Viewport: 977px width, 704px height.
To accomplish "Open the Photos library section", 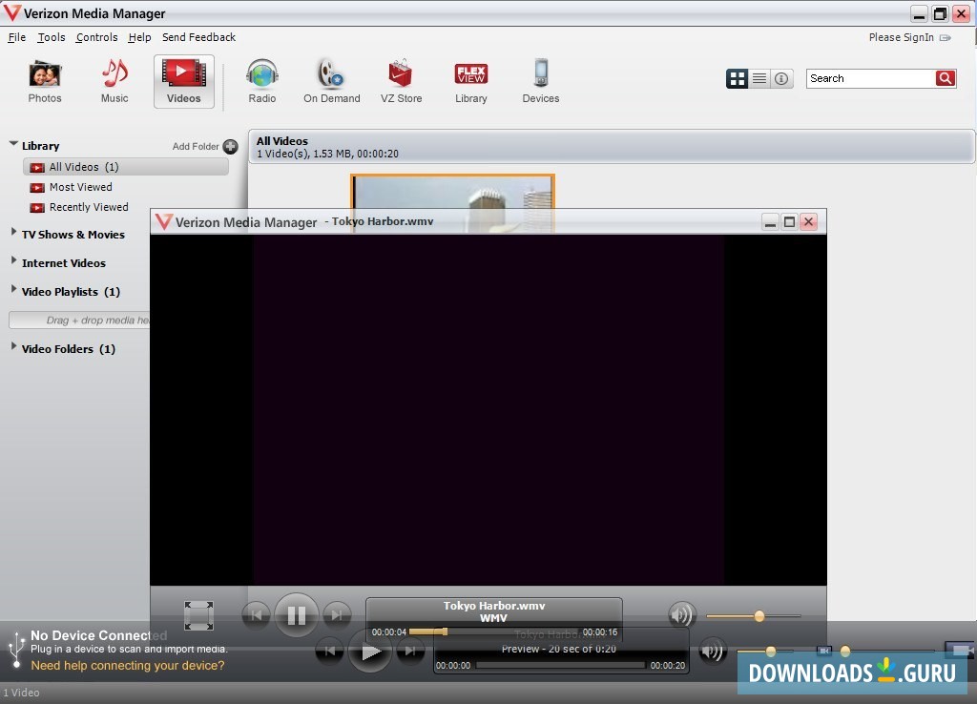I will coord(44,80).
